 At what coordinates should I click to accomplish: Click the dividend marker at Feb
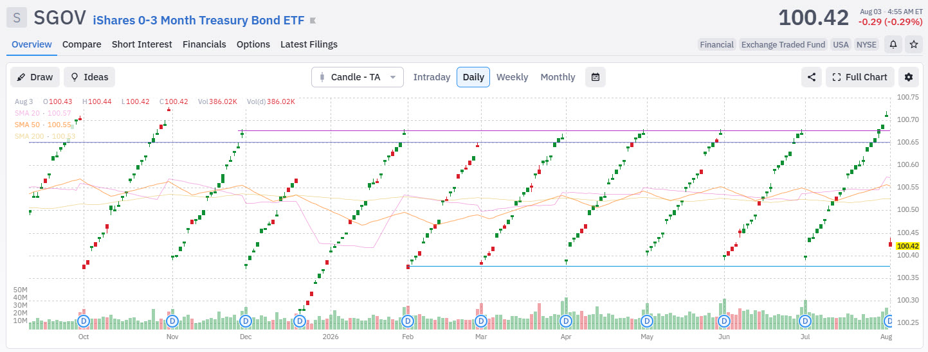point(407,320)
